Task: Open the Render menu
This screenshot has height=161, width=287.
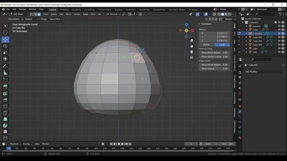Action: (22, 9)
